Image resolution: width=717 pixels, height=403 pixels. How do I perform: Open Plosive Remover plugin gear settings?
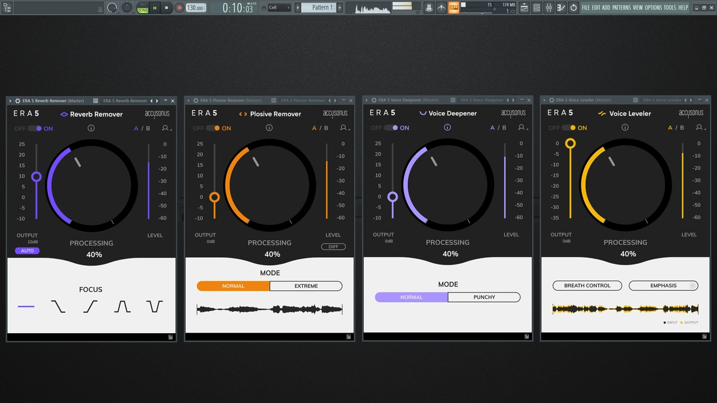click(196, 100)
